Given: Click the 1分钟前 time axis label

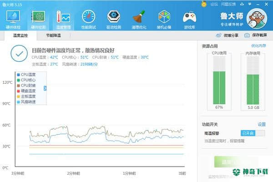Looking at the screenshot, I should tap(129, 173).
